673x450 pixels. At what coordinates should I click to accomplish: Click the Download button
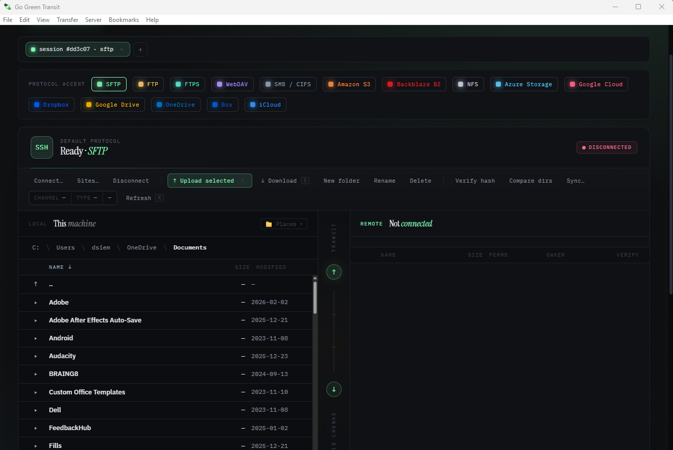pyautogui.click(x=285, y=181)
